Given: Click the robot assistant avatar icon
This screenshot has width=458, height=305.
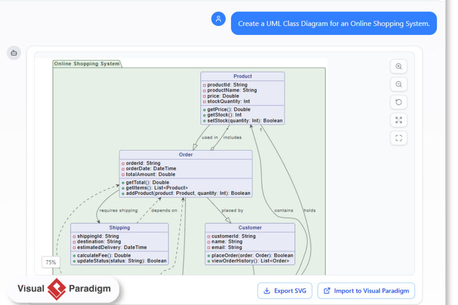Looking at the screenshot, I should pyautogui.click(x=14, y=53).
